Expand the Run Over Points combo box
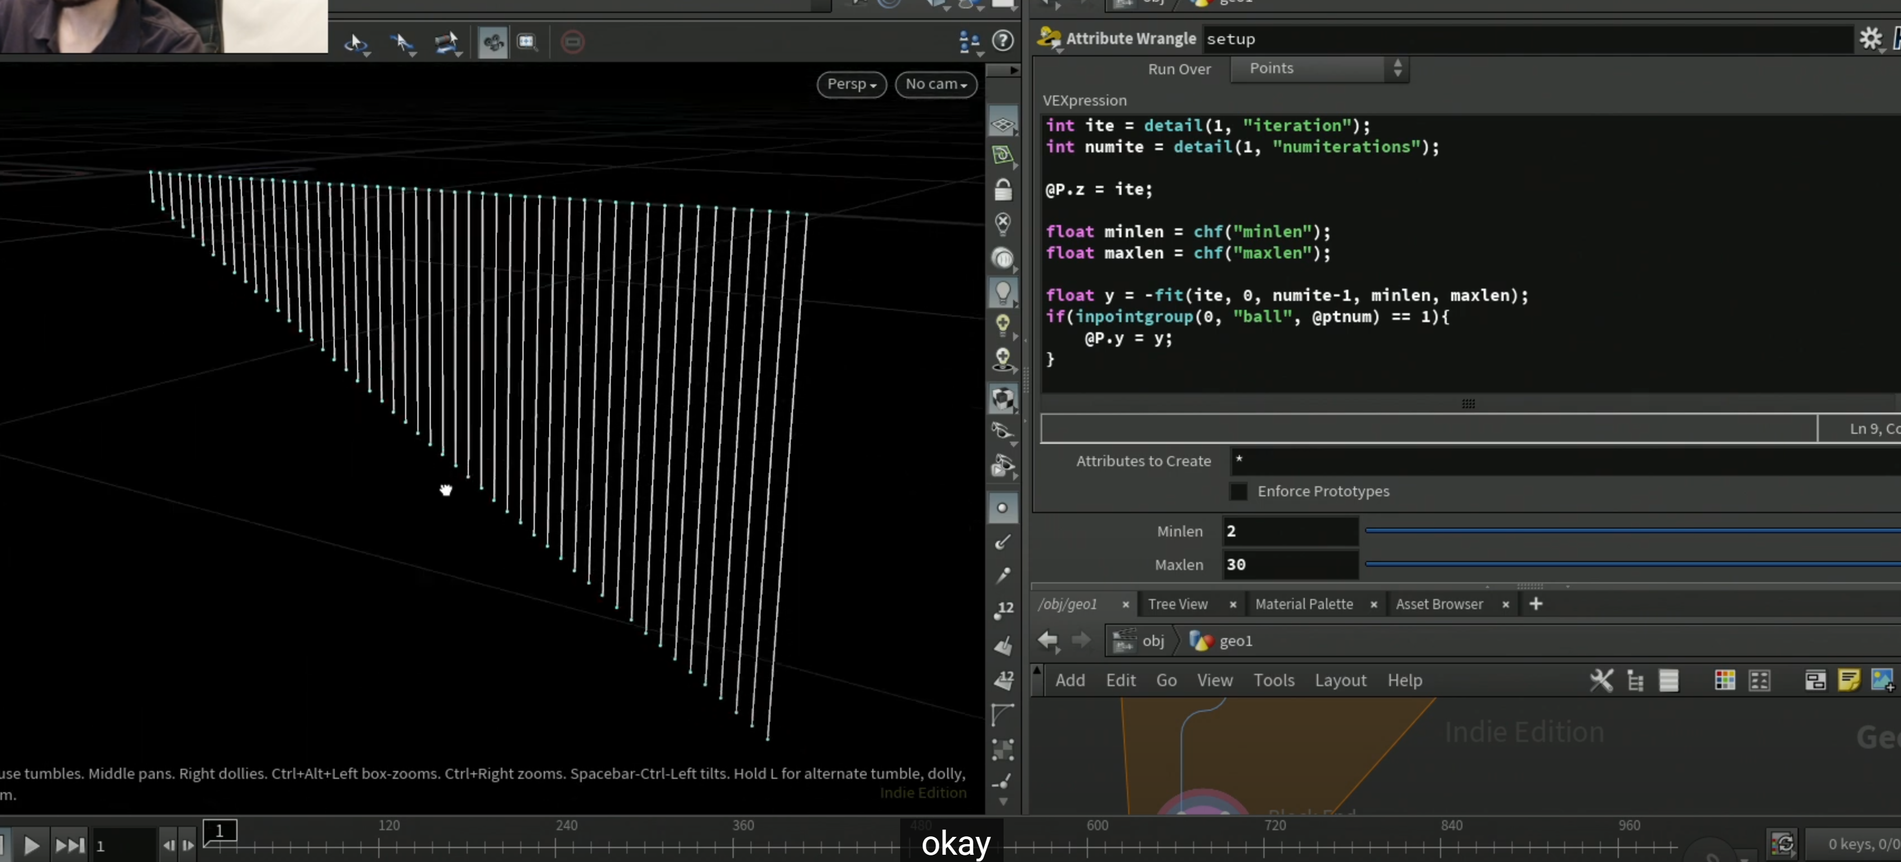Image resolution: width=1901 pixels, height=862 pixels. (x=1319, y=68)
